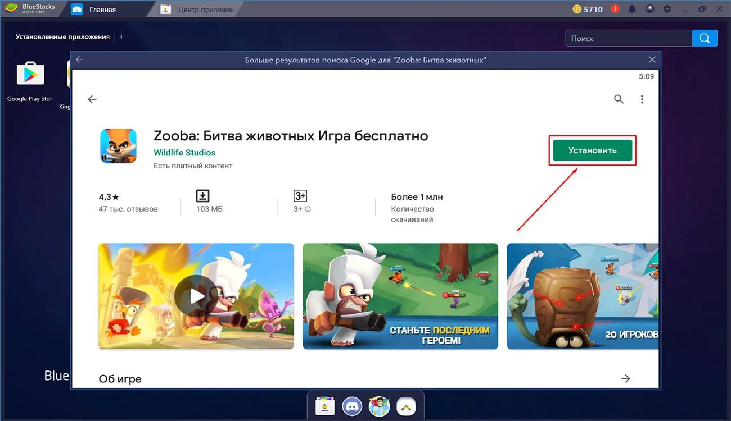Image resolution: width=731 pixels, height=421 pixels.
Task: Click the Об игре heading
Action: click(120, 379)
